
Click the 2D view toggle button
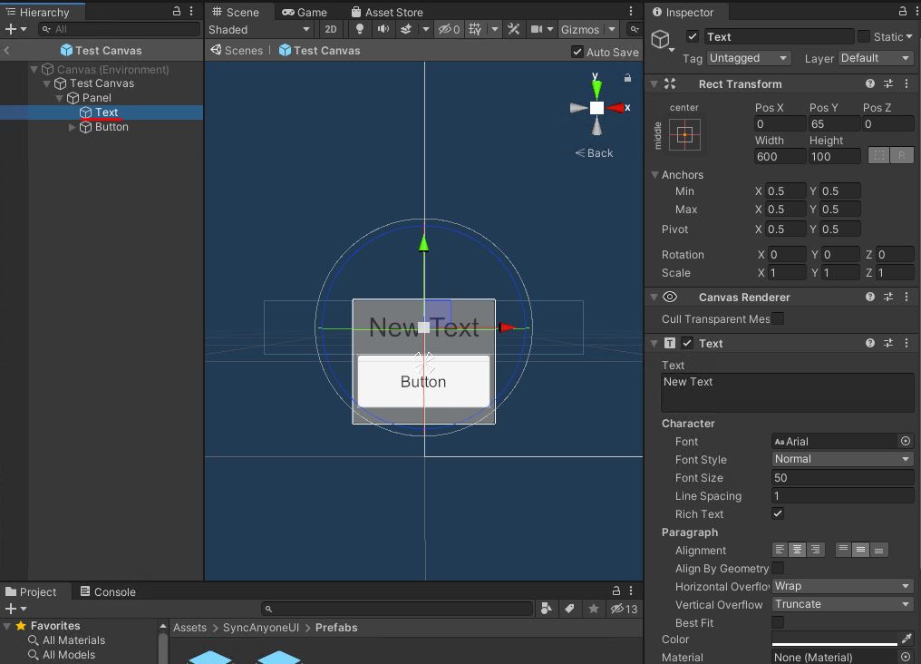[x=331, y=29]
